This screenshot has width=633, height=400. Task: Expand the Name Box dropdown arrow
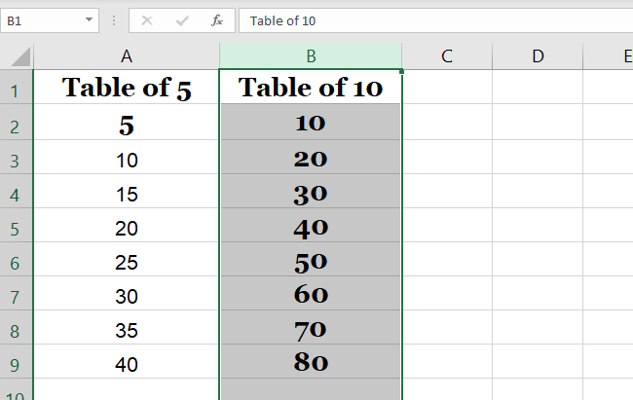point(90,19)
